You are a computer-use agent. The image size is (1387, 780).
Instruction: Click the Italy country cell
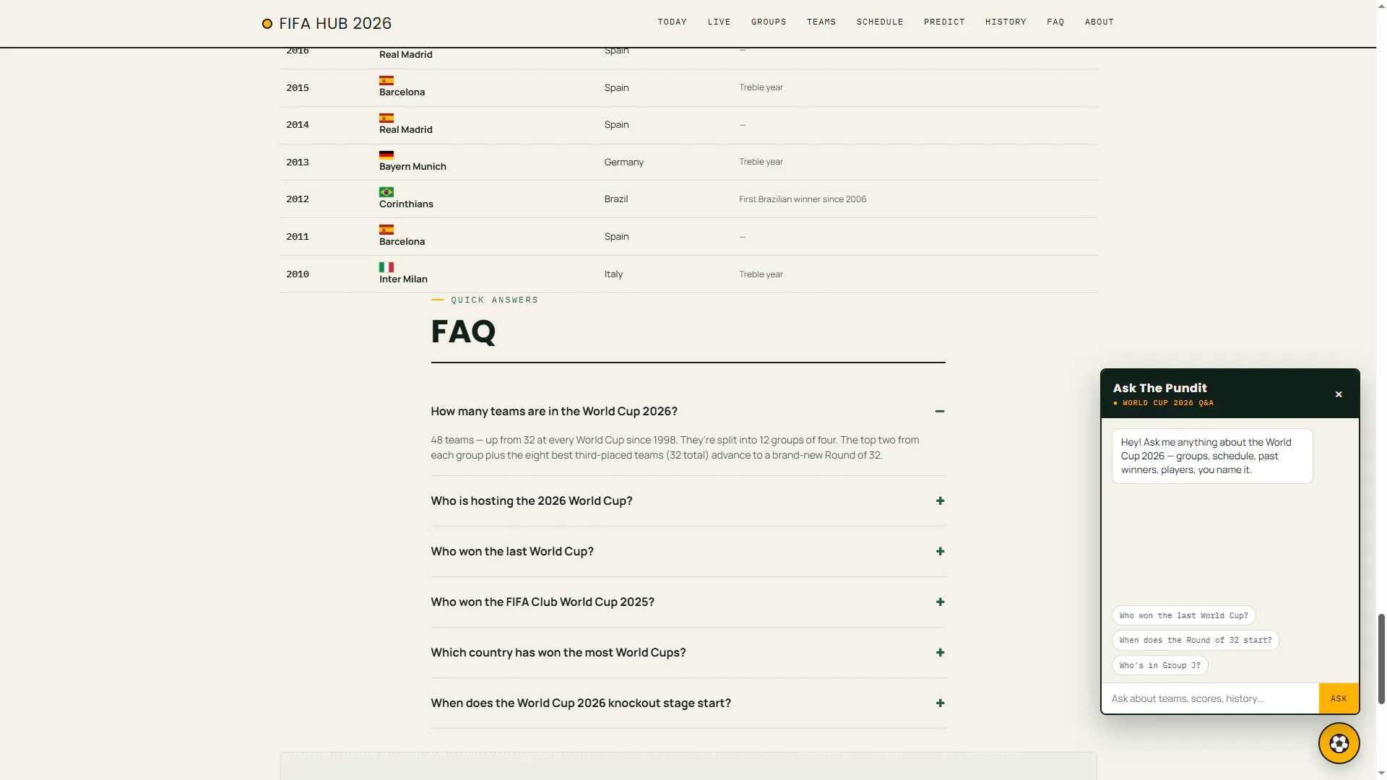coord(613,274)
